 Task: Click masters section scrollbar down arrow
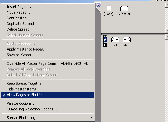point(167,31)
